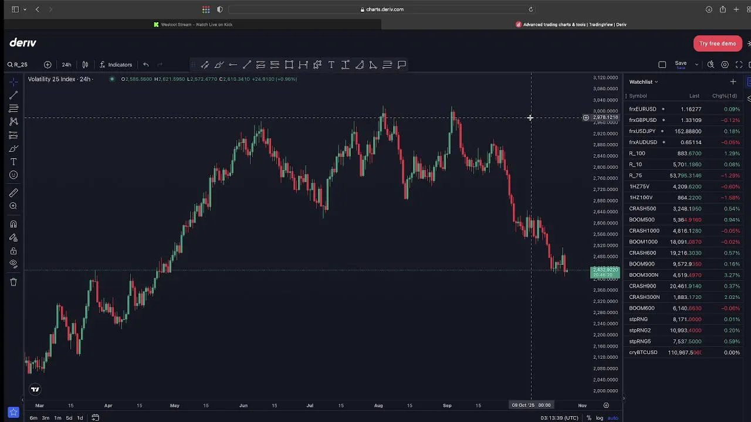Open the candlestick chart style menu
Viewport: 751px width, 422px height.
coord(85,64)
